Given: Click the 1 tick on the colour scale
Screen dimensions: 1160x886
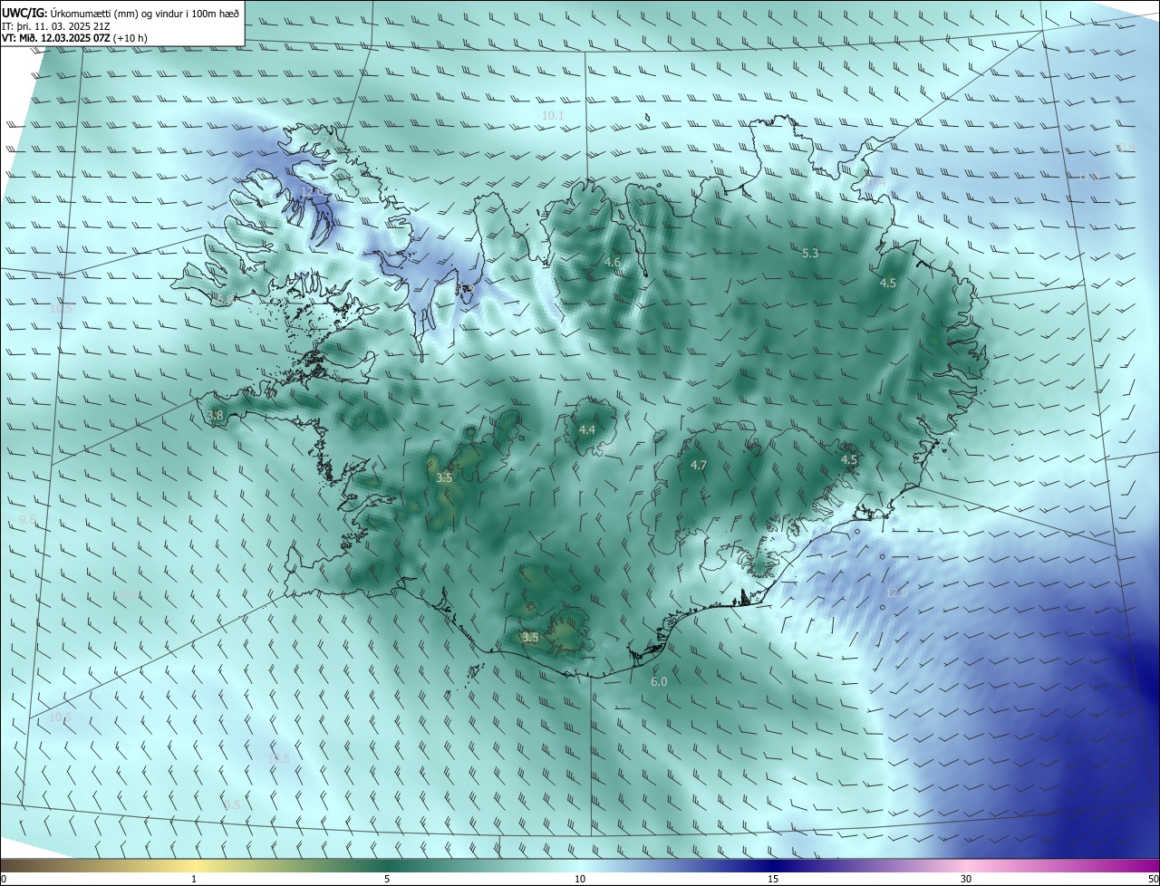Looking at the screenshot, I should pyautogui.click(x=194, y=879).
